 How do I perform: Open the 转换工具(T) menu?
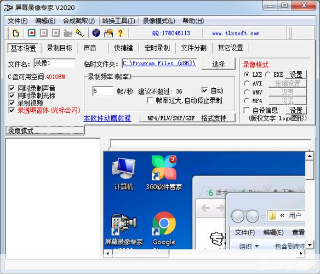118,21
